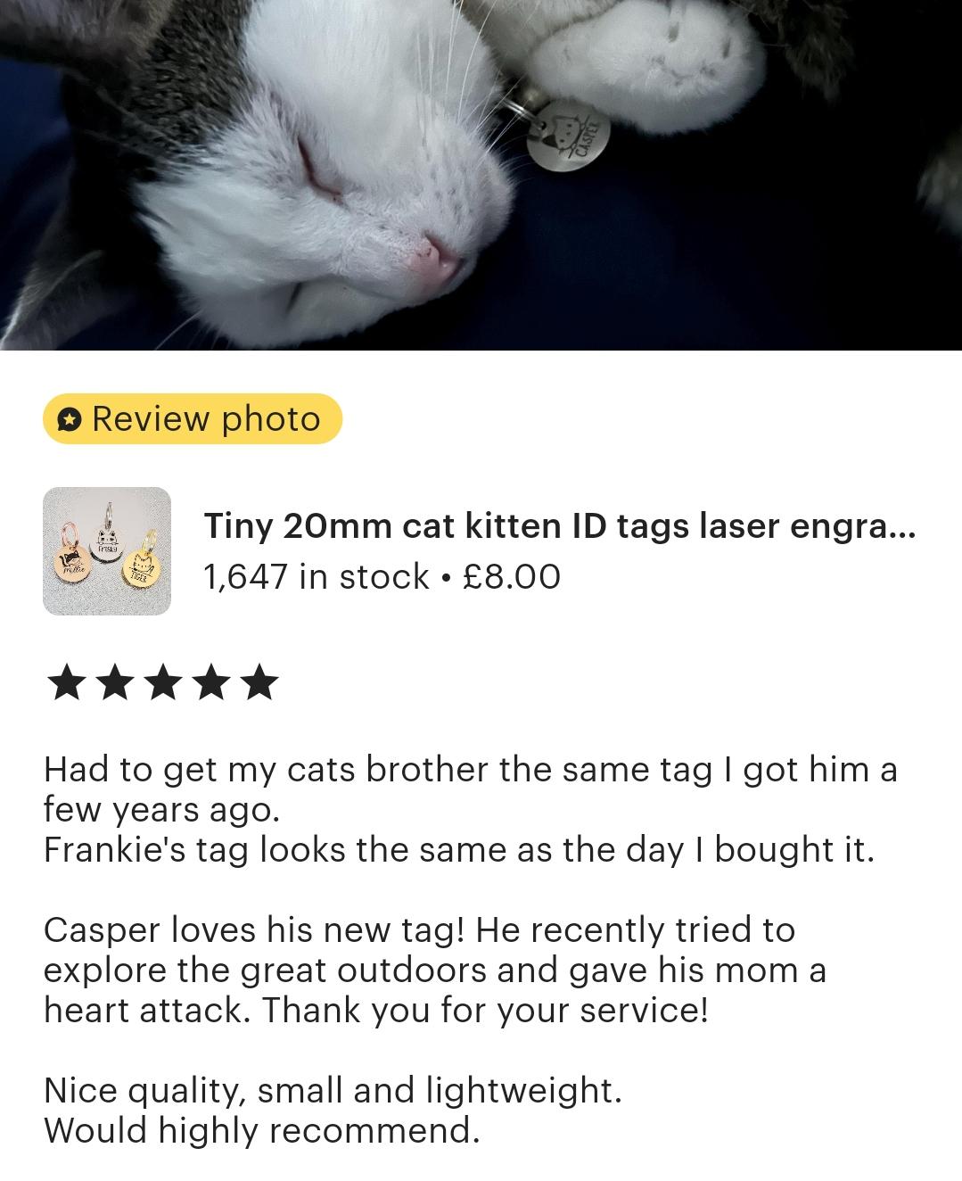Click the star icon in Review photo badge
This screenshot has width=962, height=1181.
point(70,419)
